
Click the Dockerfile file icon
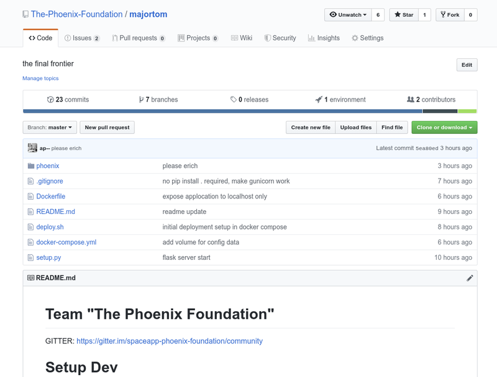pos(30,197)
